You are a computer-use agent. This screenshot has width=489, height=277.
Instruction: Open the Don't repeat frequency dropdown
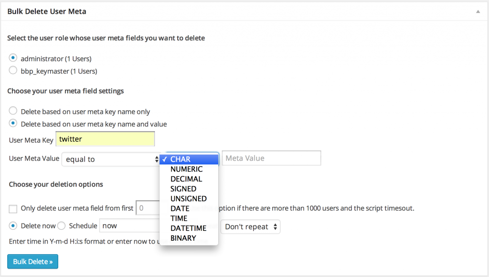(250, 226)
